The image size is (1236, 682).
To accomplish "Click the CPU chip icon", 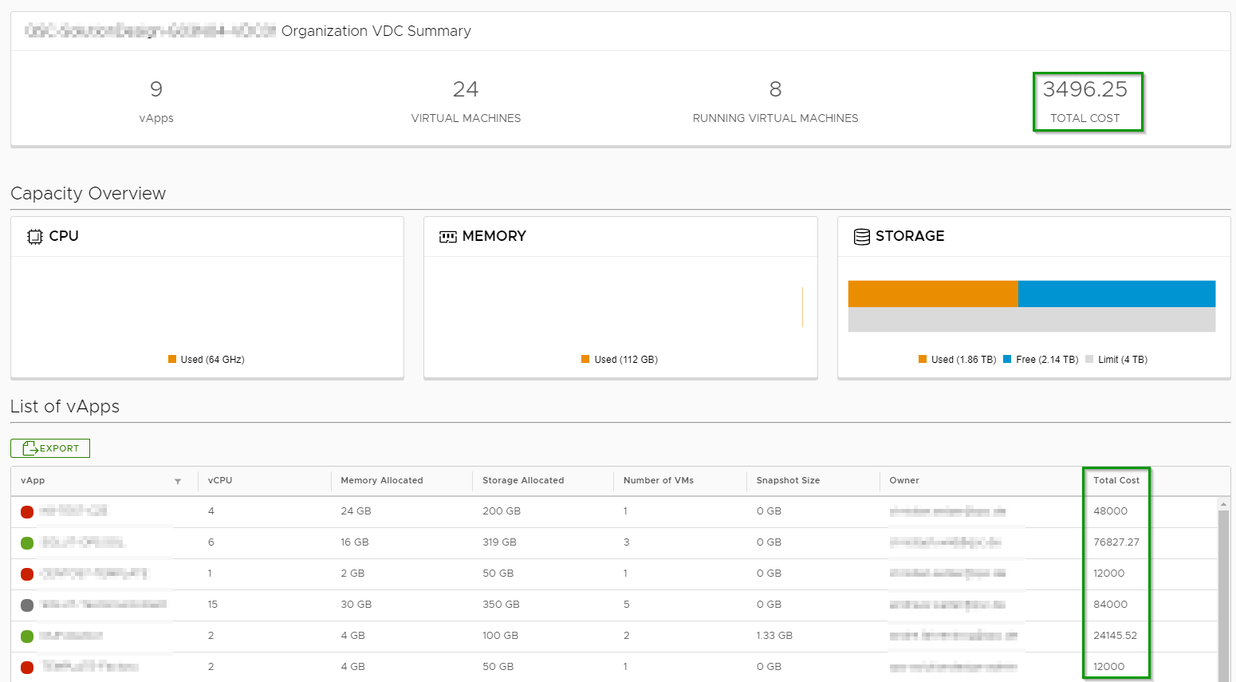I will tap(34, 236).
